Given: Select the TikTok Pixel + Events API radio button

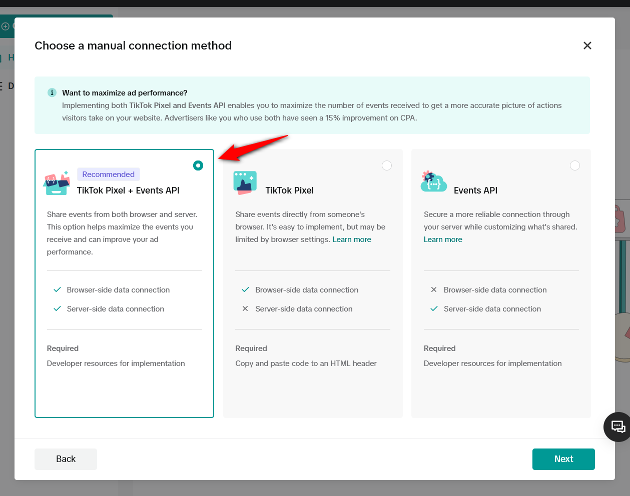Looking at the screenshot, I should tap(198, 165).
